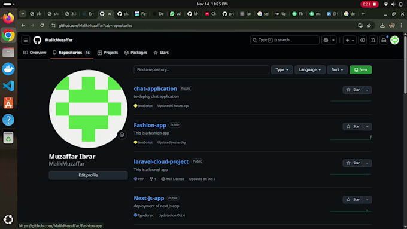Open the Copilot icon button

tap(326, 40)
